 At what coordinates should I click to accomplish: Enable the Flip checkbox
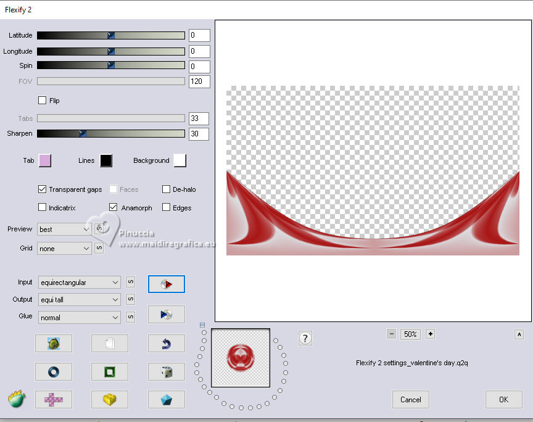(42, 101)
